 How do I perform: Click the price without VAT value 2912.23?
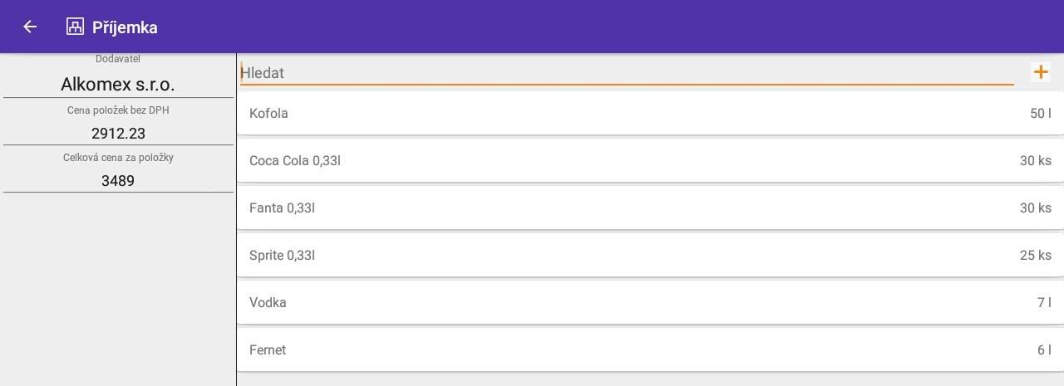click(x=118, y=133)
